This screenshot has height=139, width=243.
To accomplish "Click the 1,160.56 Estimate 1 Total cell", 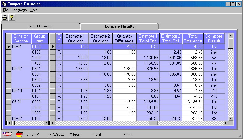I will click(148, 58).
